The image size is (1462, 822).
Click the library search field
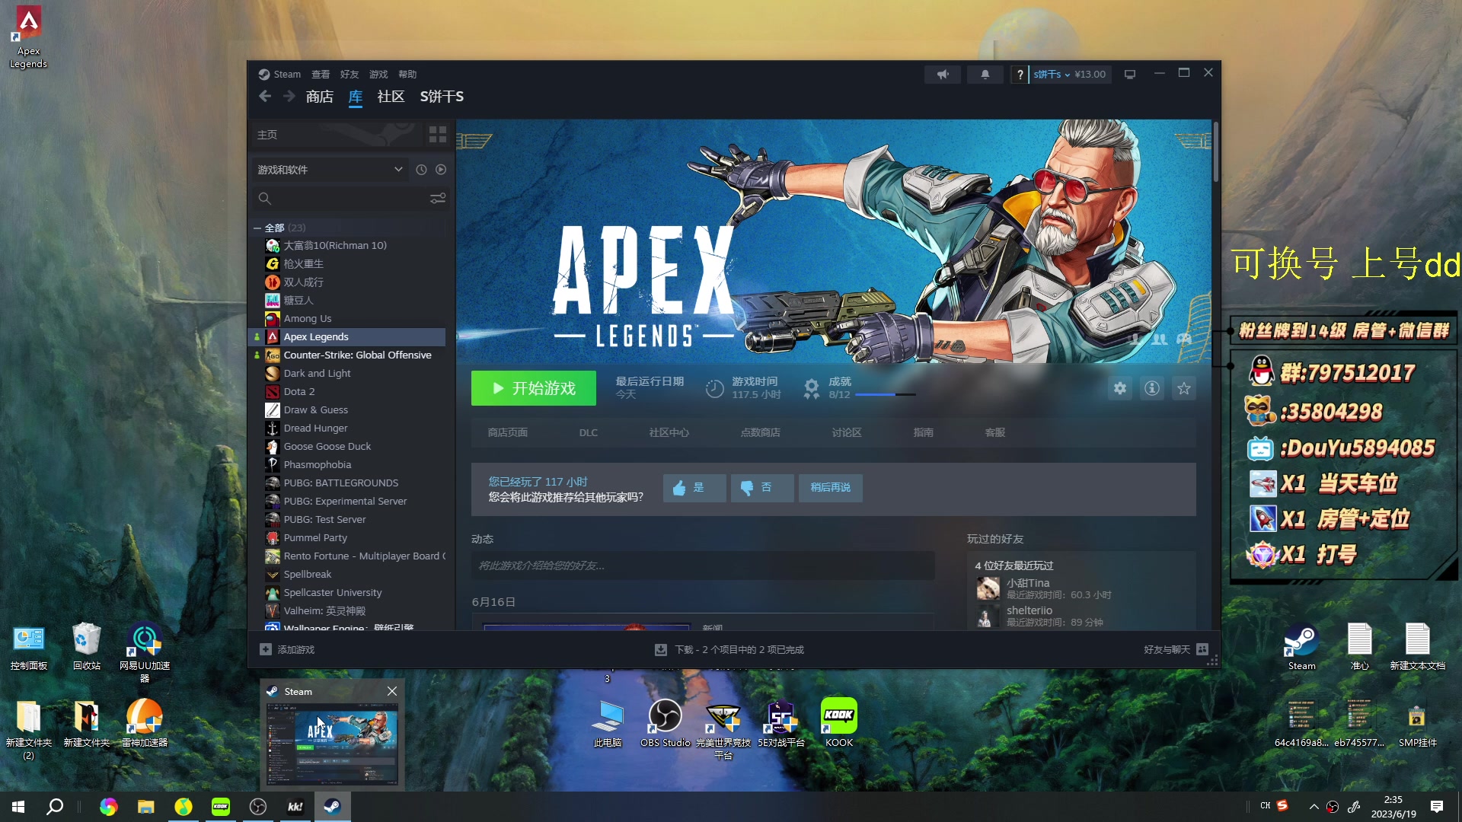(x=343, y=199)
